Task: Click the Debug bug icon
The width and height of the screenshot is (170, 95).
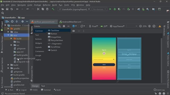Action: coord(115,9)
